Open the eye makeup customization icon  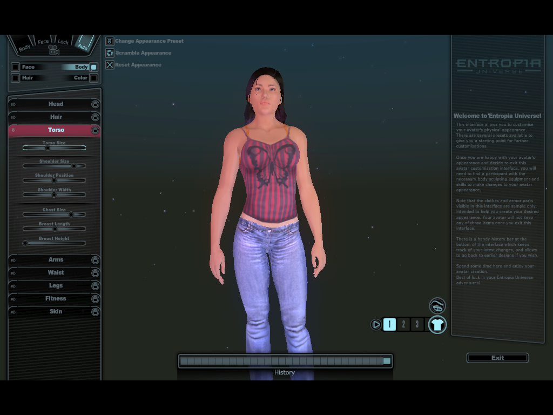437,305
